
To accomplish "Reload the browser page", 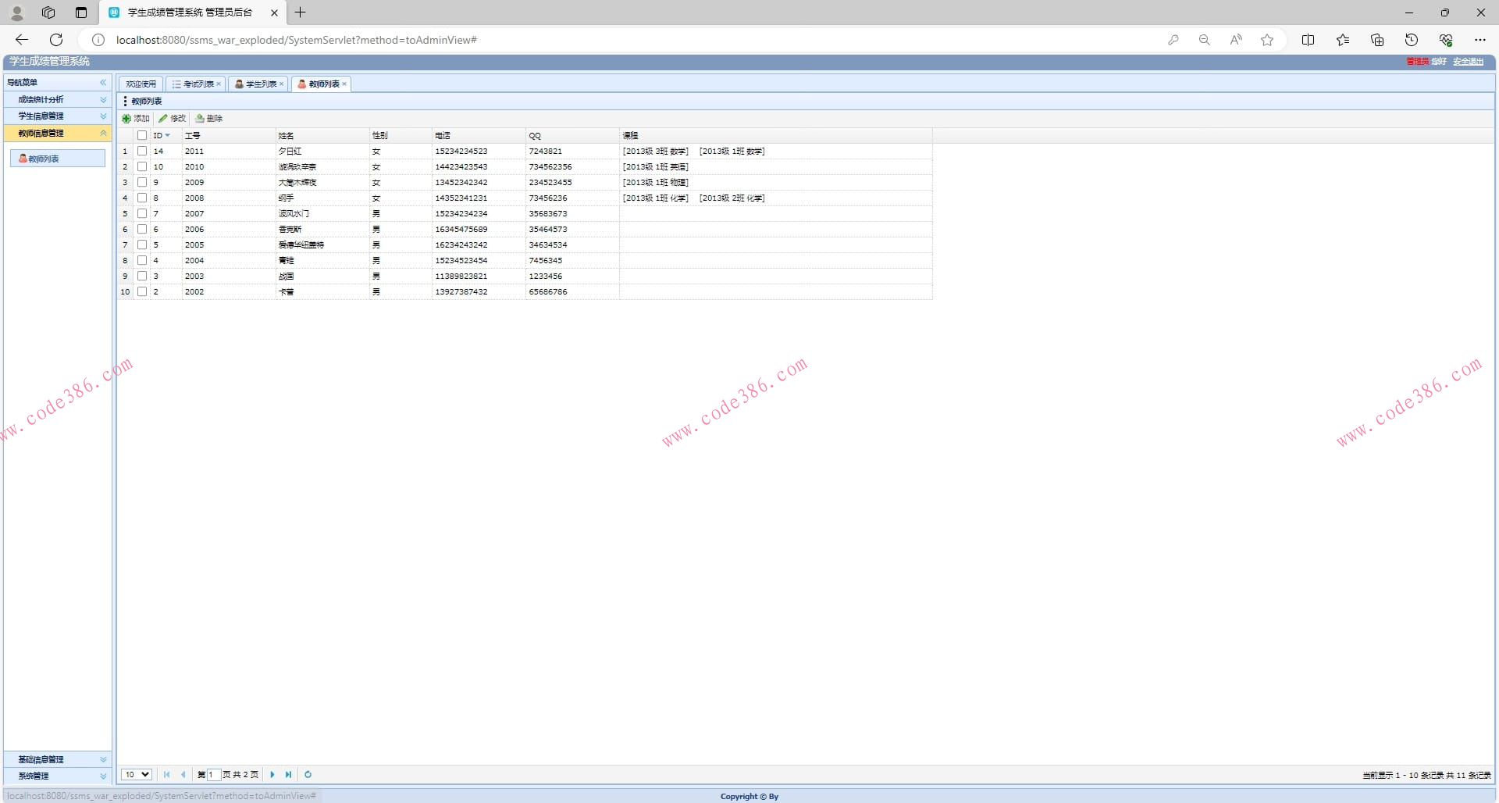I will (56, 40).
